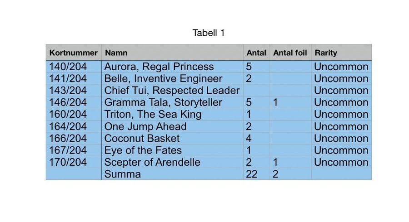409x222 pixels.
Task: Select the Scepter of Arendelle cell
Action: pos(172,162)
